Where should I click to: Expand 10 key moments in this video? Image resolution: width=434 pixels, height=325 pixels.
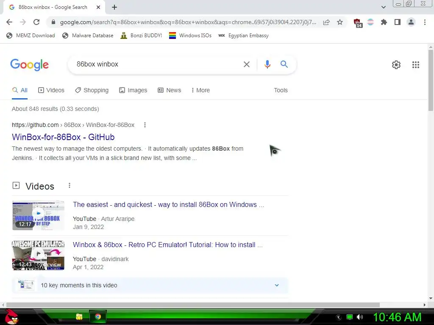pyautogui.click(x=150, y=285)
